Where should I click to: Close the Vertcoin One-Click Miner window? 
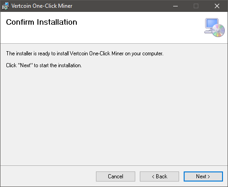(x=217, y=6)
